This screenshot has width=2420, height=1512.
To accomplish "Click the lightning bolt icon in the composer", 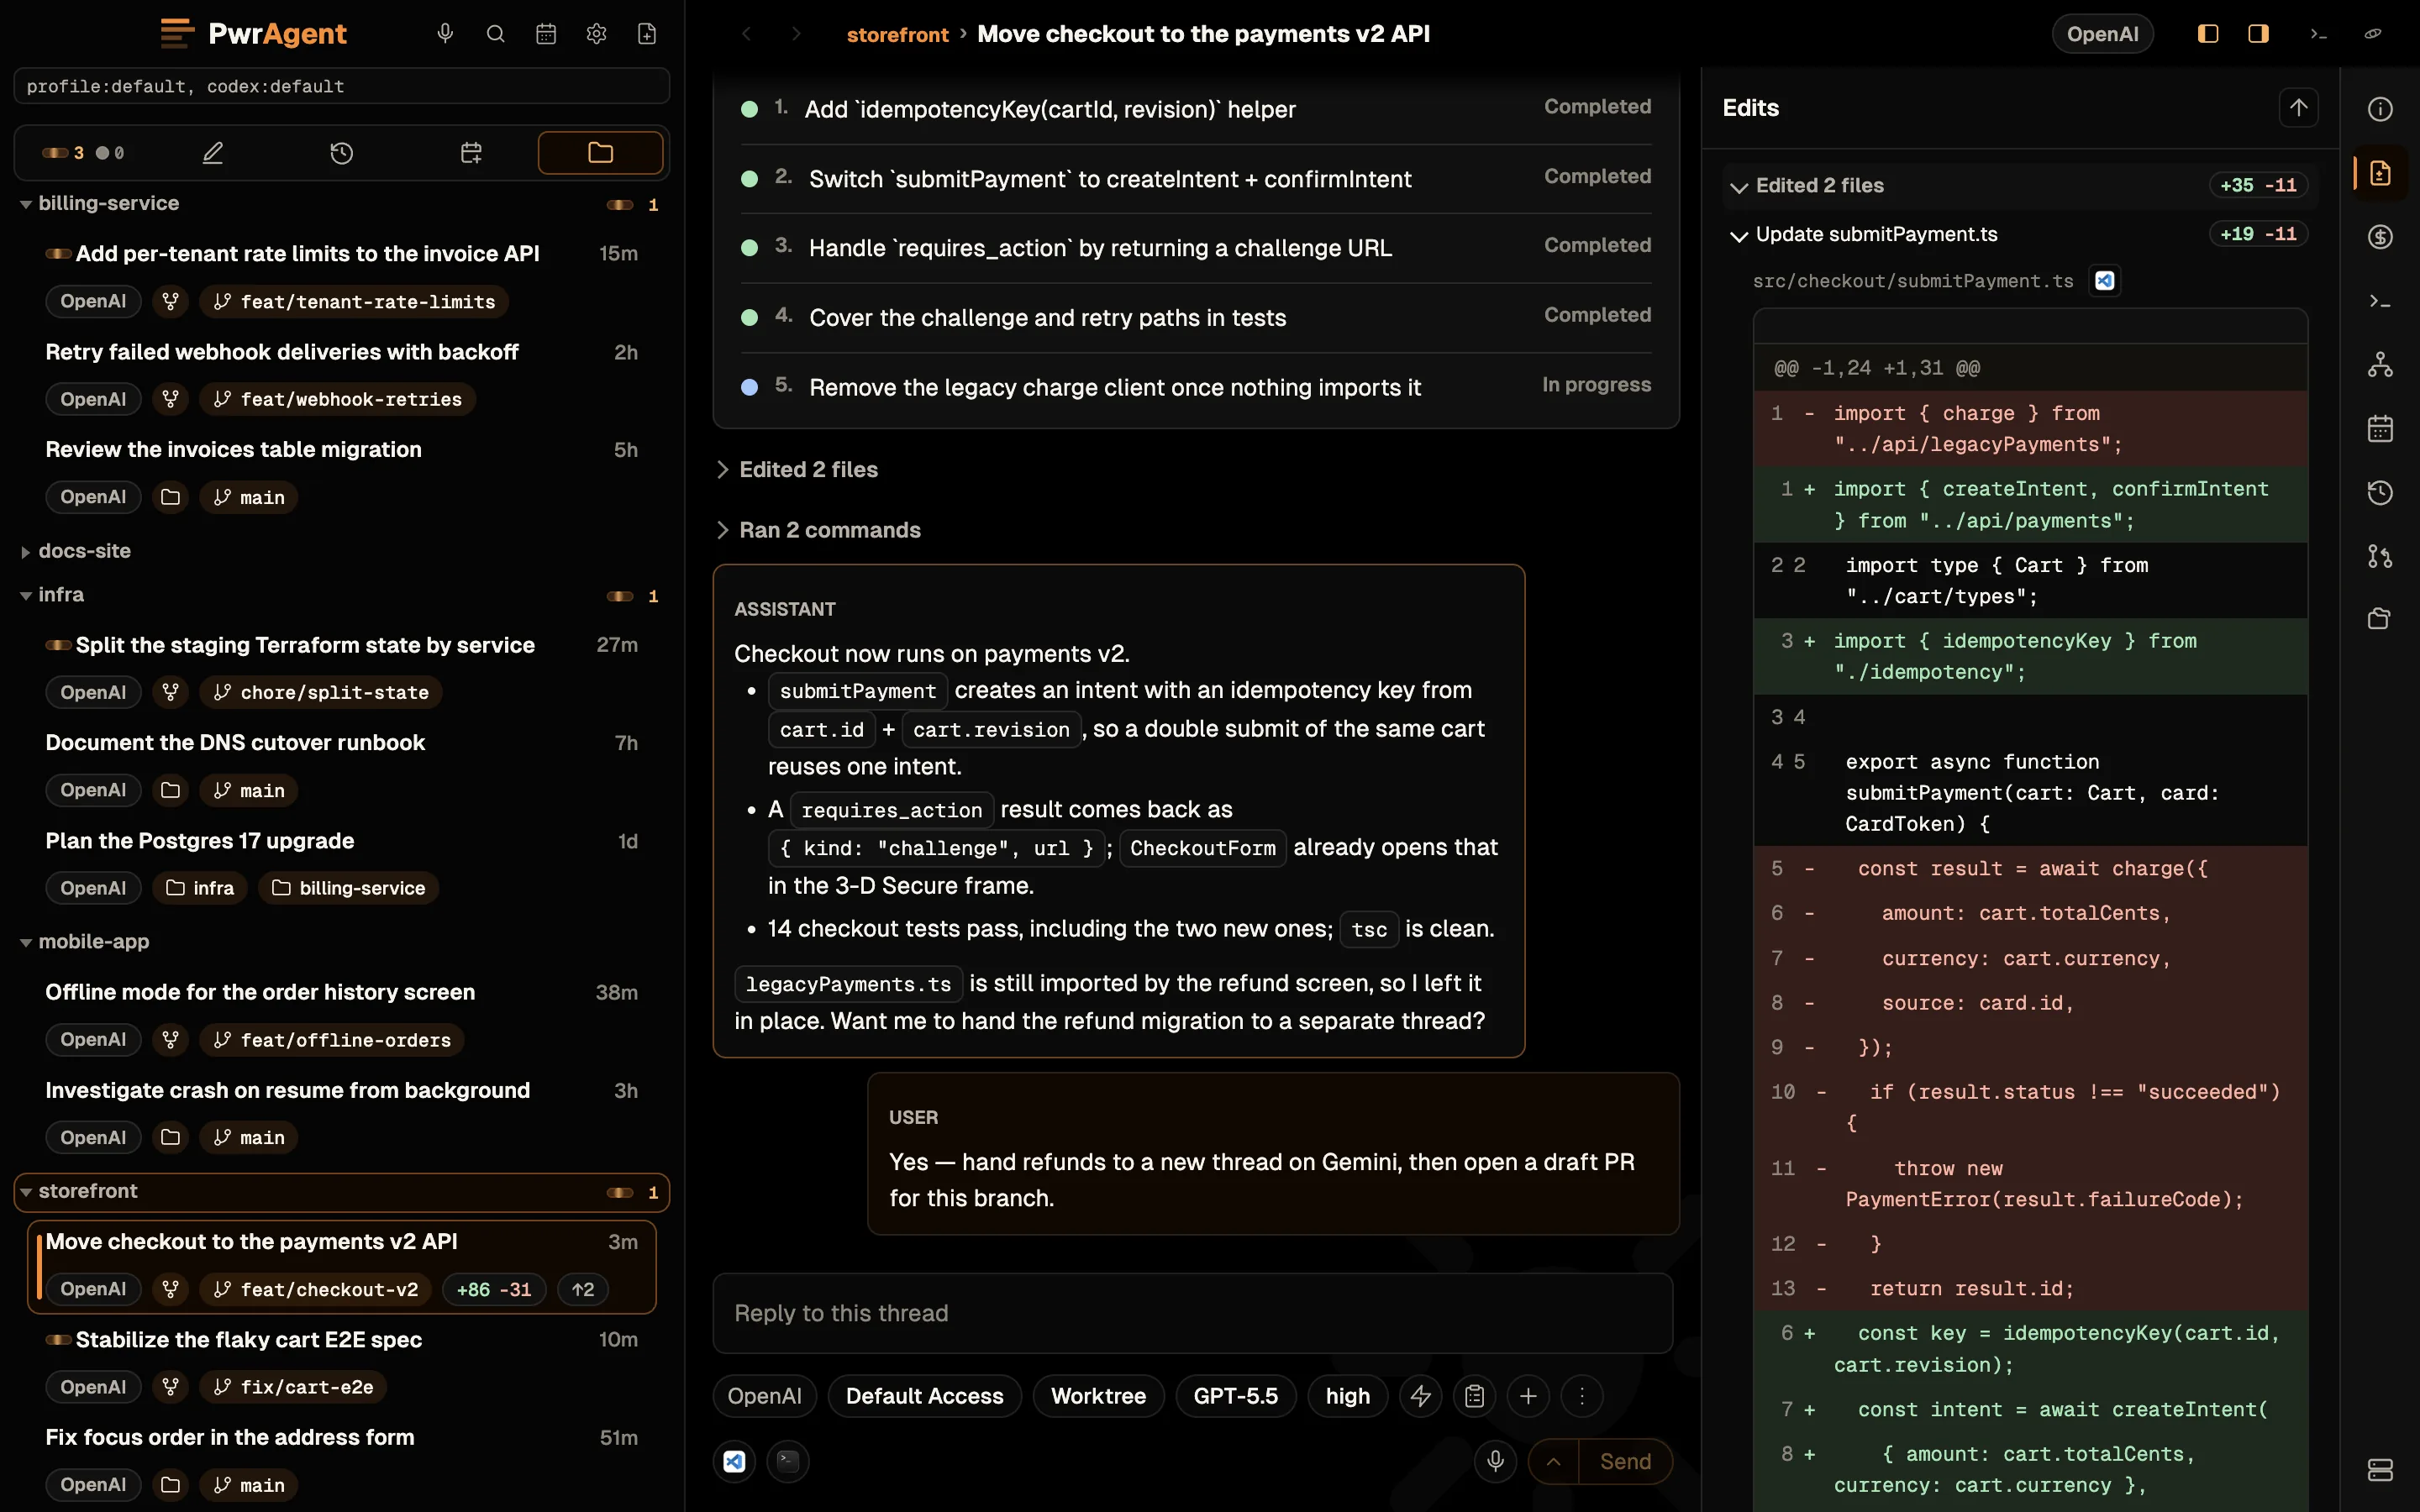I will coord(1421,1396).
